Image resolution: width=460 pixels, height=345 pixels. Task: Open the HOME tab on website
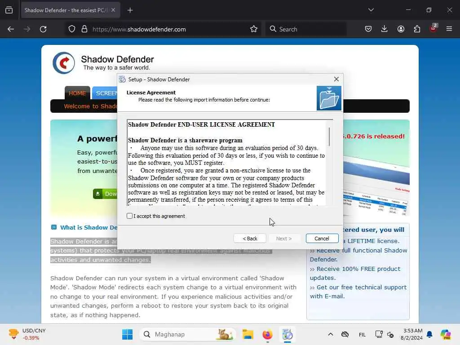[x=77, y=93]
